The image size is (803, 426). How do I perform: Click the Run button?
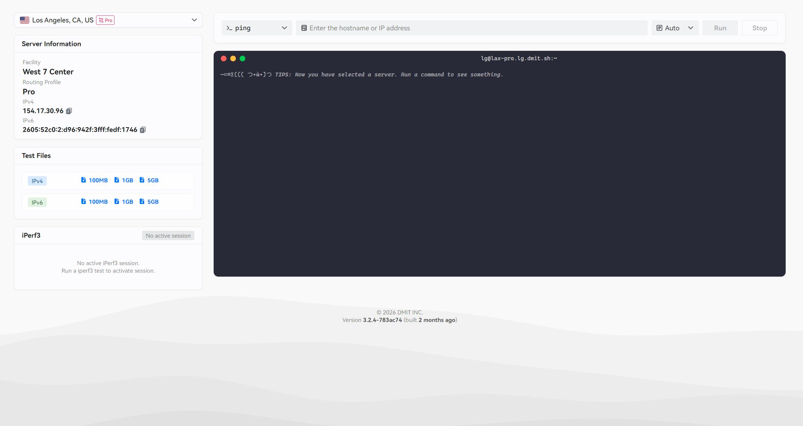click(720, 28)
